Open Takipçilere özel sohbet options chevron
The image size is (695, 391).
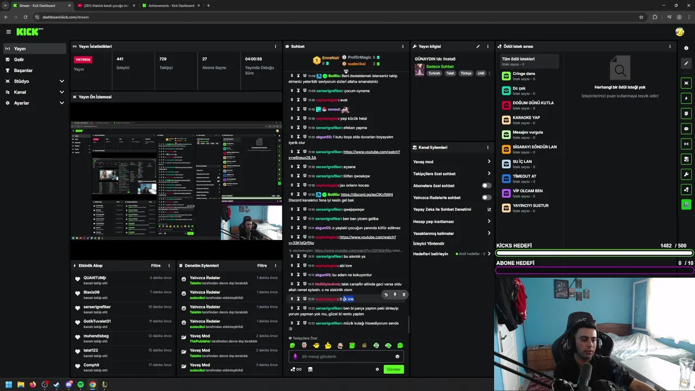point(489,173)
